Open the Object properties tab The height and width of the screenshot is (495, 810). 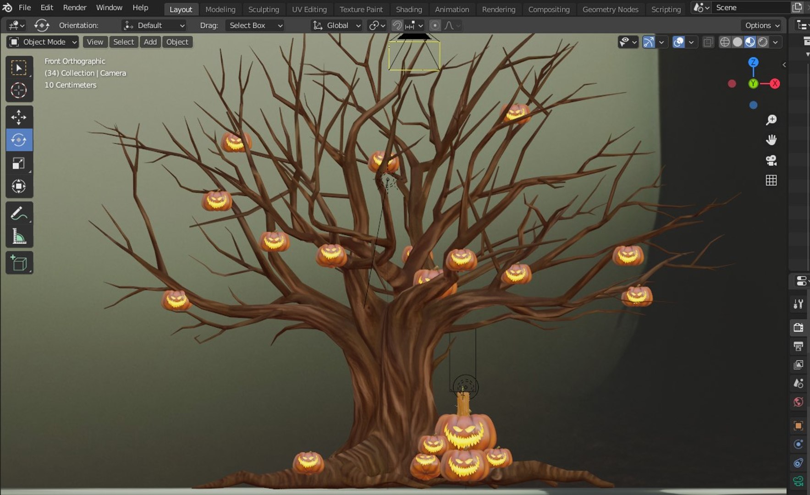[798, 426]
